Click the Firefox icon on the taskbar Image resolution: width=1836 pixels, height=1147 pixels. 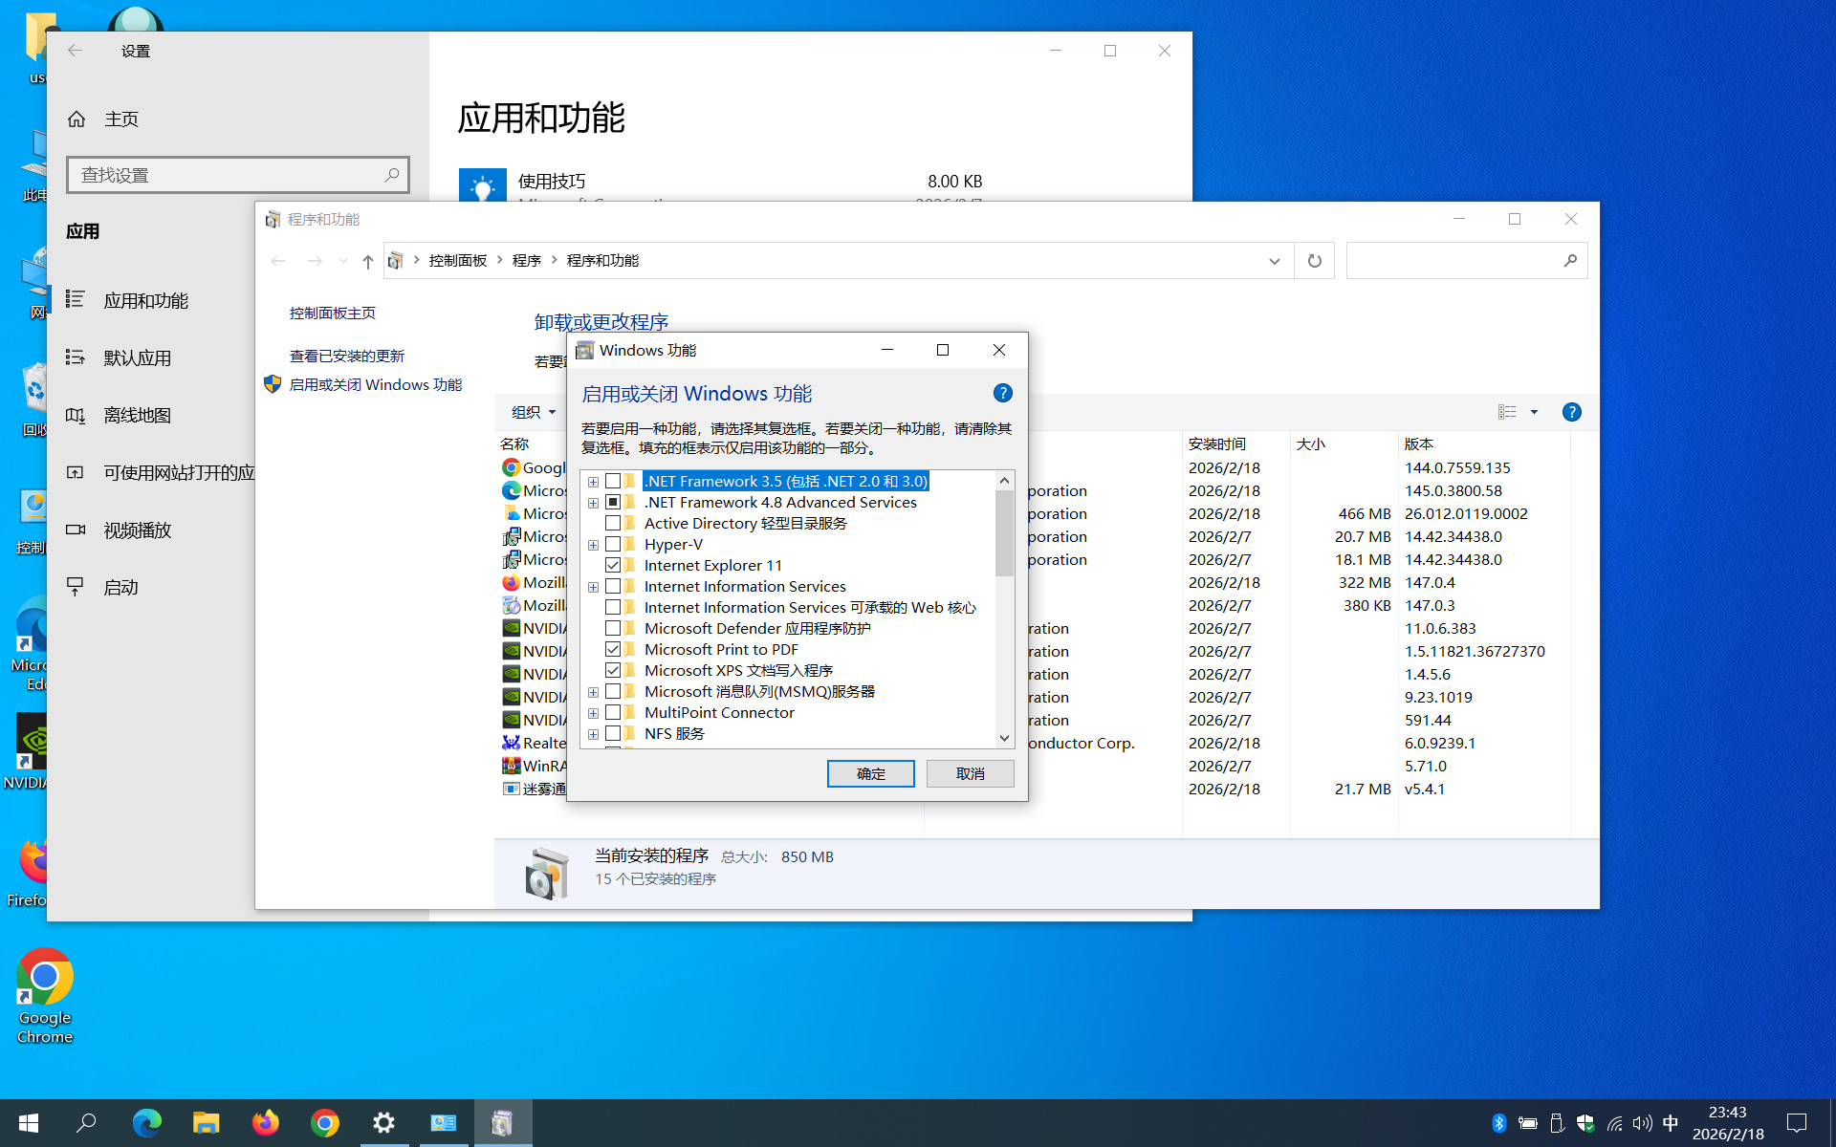(265, 1123)
